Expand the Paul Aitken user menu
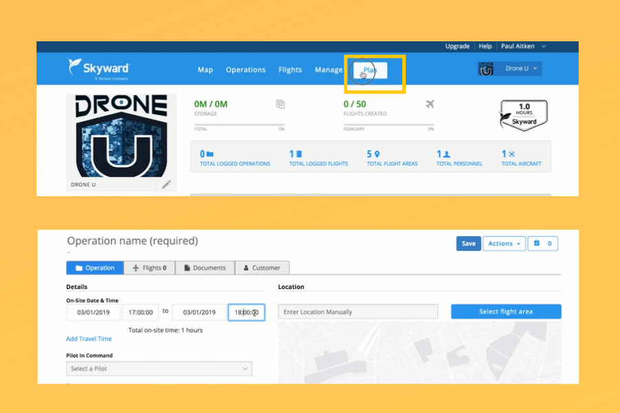The image size is (620, 413). point(523,46)
